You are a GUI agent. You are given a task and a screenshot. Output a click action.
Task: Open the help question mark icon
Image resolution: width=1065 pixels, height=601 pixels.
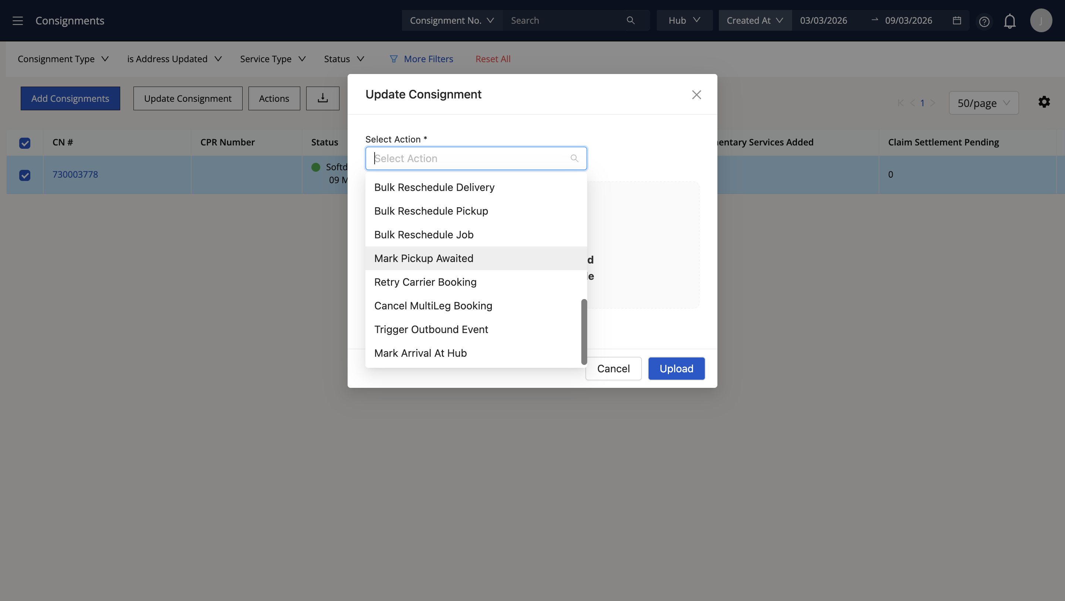(x=984, y=21)
